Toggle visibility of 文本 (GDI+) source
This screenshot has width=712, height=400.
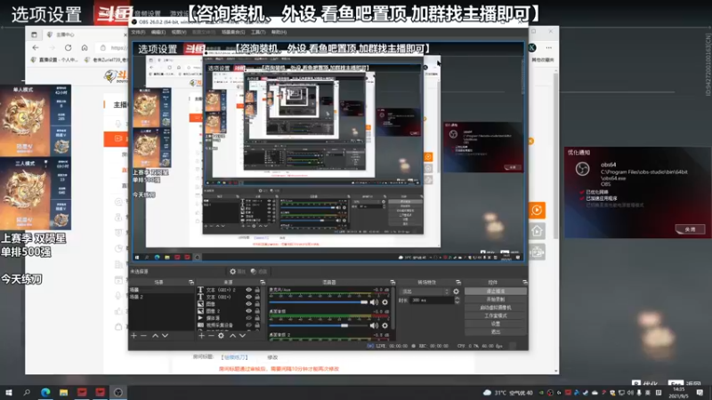pos(249,297)
